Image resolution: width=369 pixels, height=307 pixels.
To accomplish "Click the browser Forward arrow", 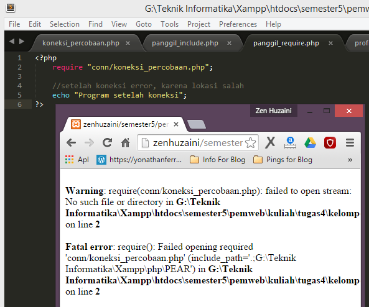I will (x=89, y=143).
